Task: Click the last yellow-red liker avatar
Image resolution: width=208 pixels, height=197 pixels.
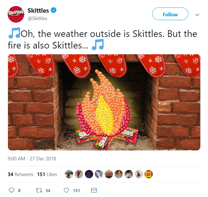Action: [x=149, y=174]
